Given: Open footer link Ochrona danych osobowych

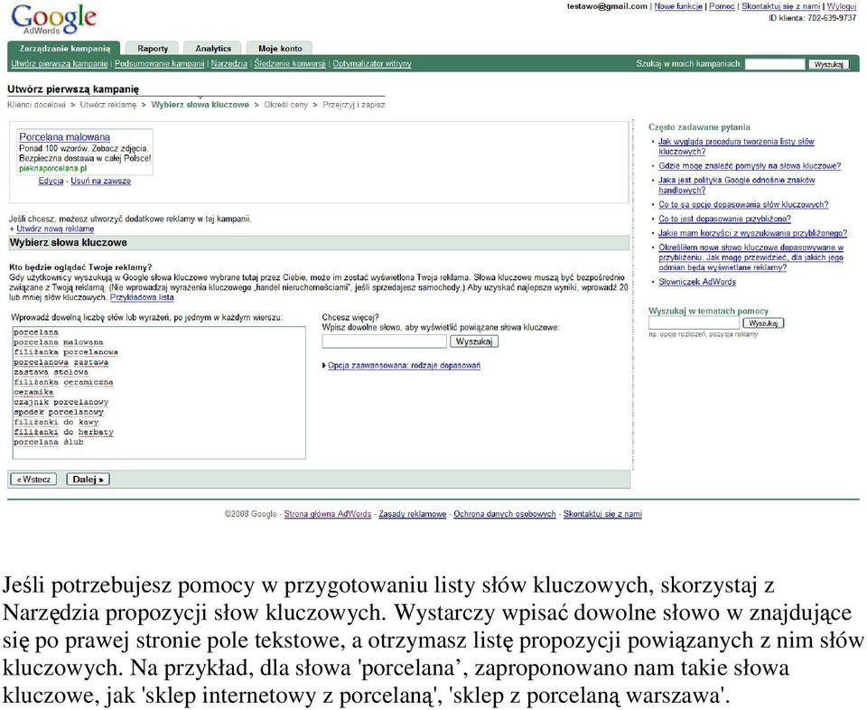Looking at the screenshot, I should click(x=504, y=514).
